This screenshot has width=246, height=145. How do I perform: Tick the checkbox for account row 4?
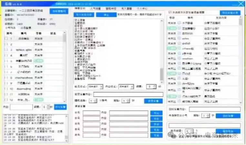6,55
